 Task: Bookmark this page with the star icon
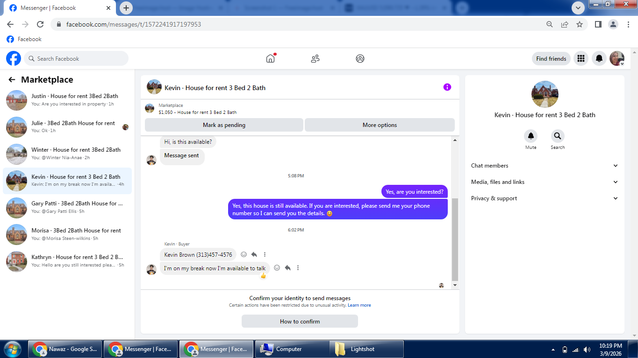(580, 24)
